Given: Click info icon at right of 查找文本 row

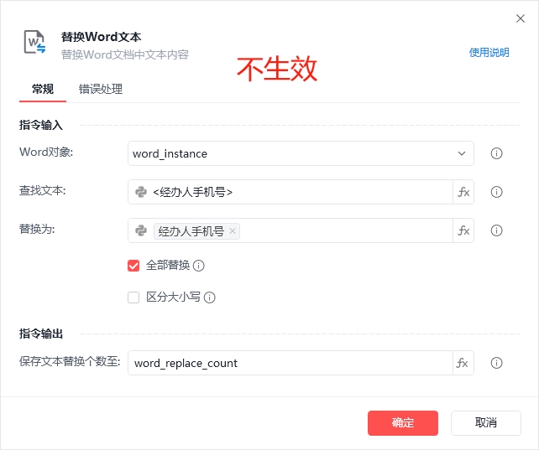Looking at the screenshot, I should (496, 192).
